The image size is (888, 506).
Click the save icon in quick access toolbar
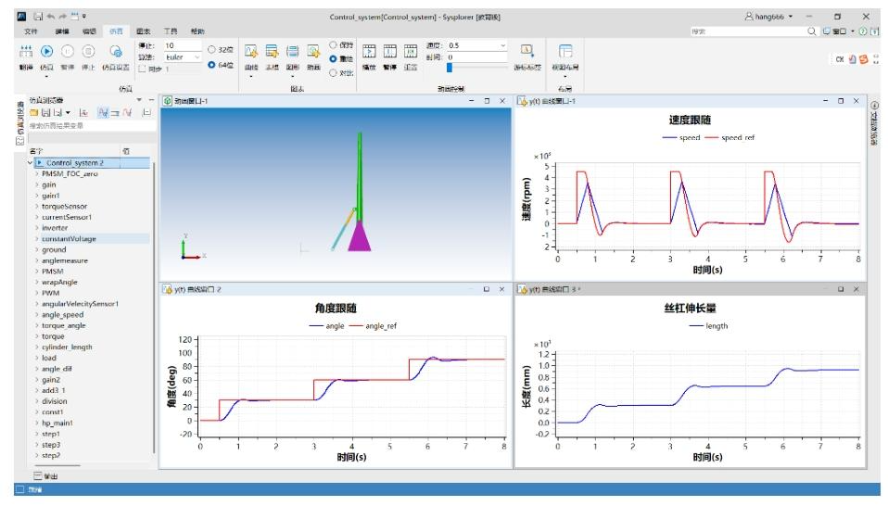pos(38,17)
